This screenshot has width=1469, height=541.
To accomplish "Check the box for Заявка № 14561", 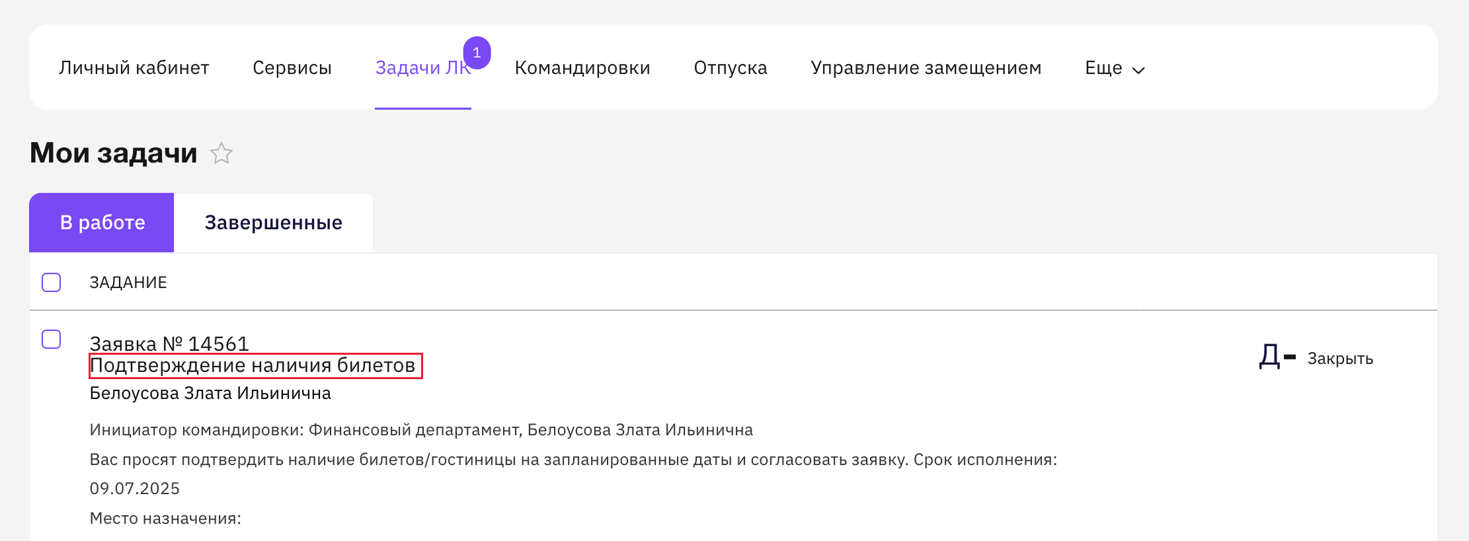I will (52, 339).
